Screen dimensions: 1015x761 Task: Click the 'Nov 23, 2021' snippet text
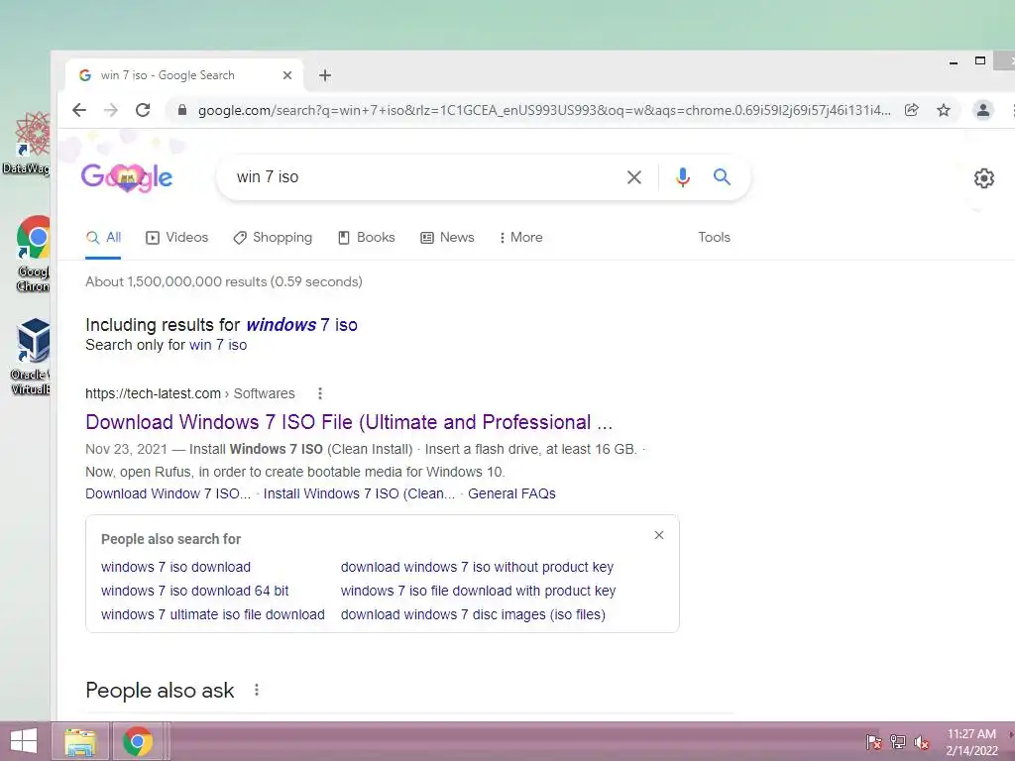coord(126,449)
